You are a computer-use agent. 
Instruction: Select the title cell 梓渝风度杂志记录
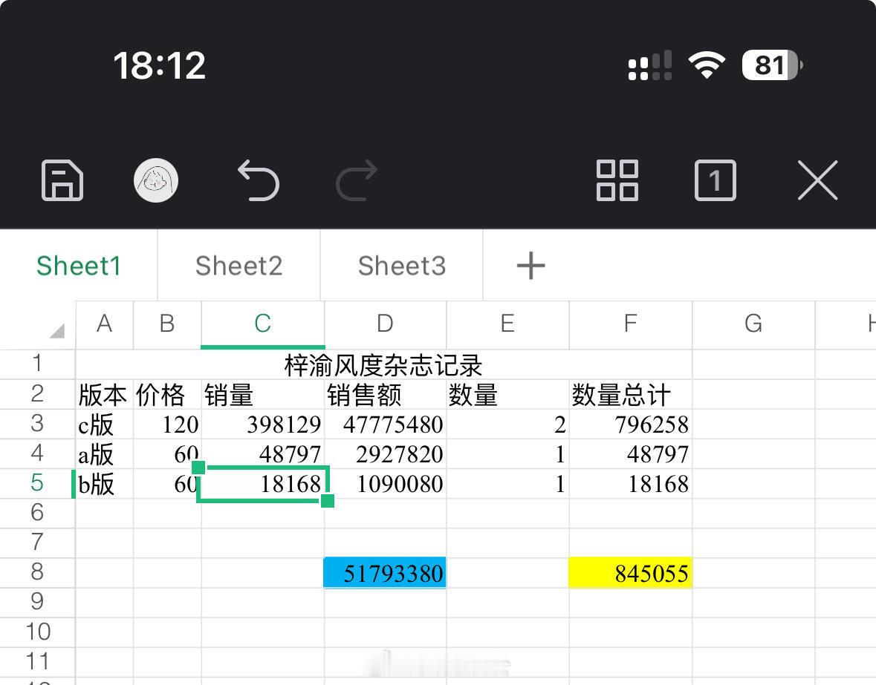[384, 365]
